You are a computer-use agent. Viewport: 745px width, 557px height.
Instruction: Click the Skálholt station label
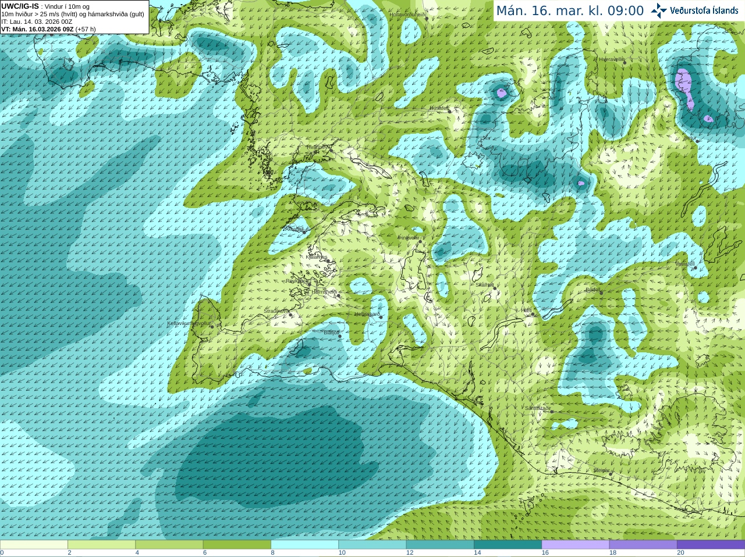click(485, 285)
